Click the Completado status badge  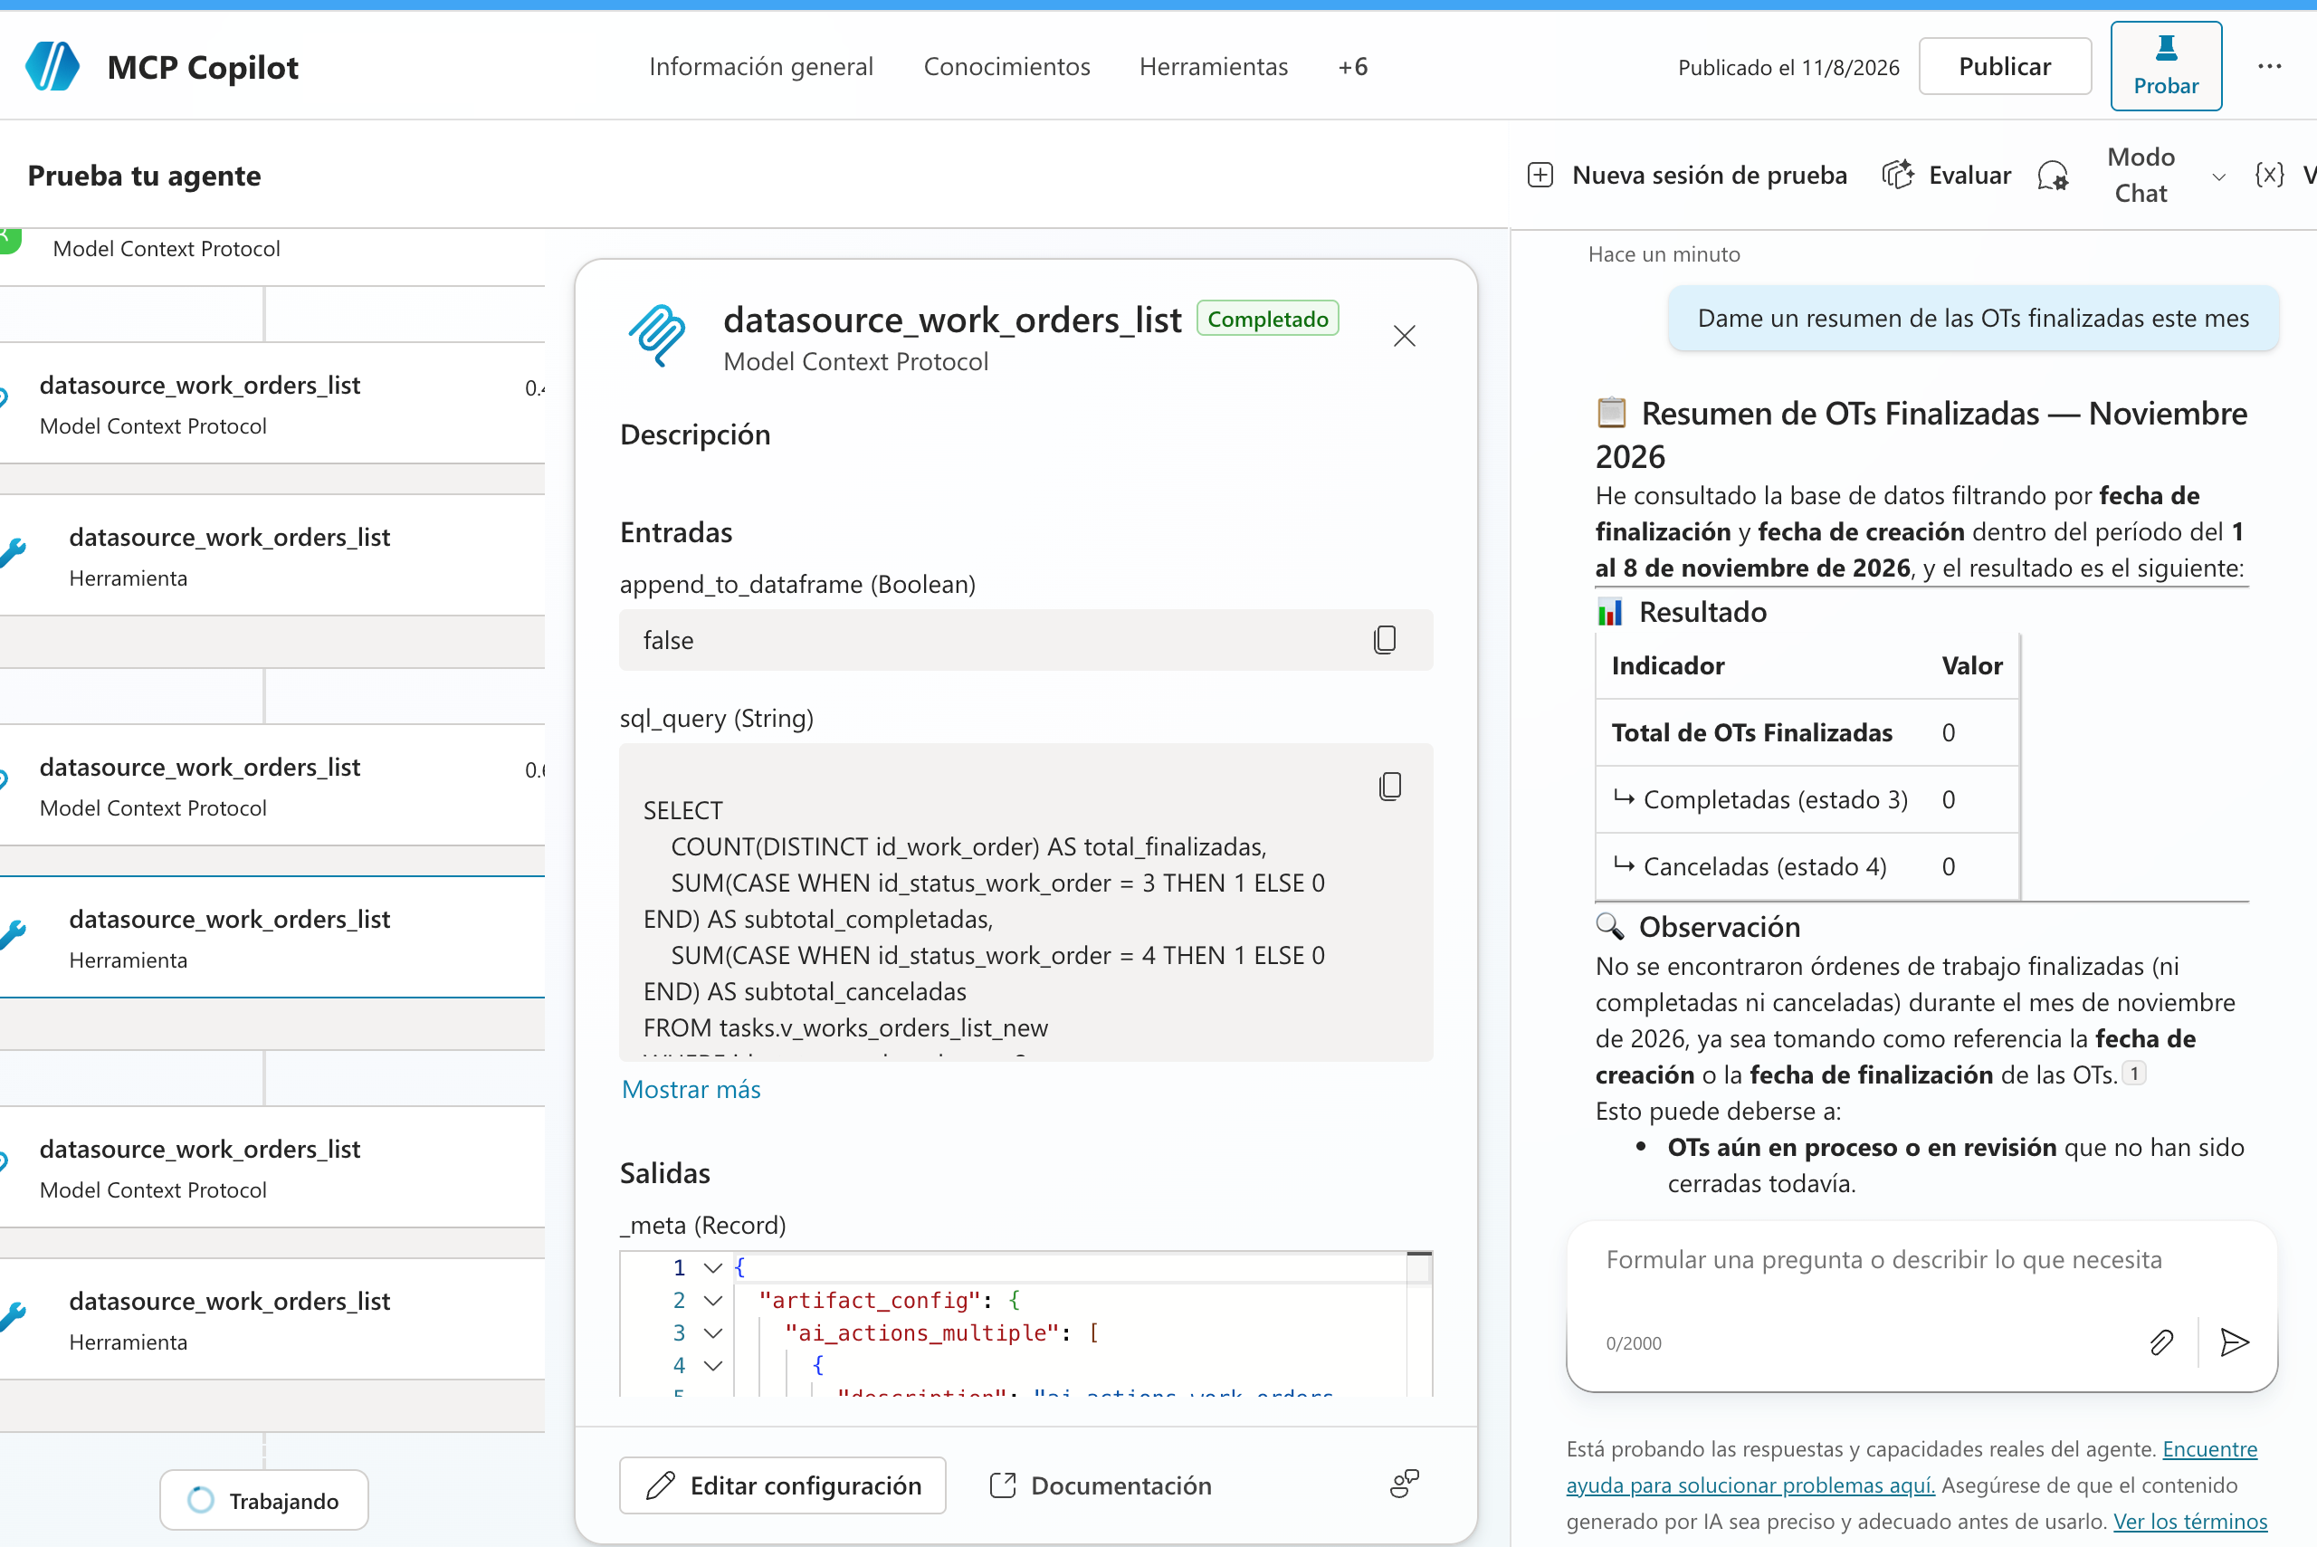1267,319
